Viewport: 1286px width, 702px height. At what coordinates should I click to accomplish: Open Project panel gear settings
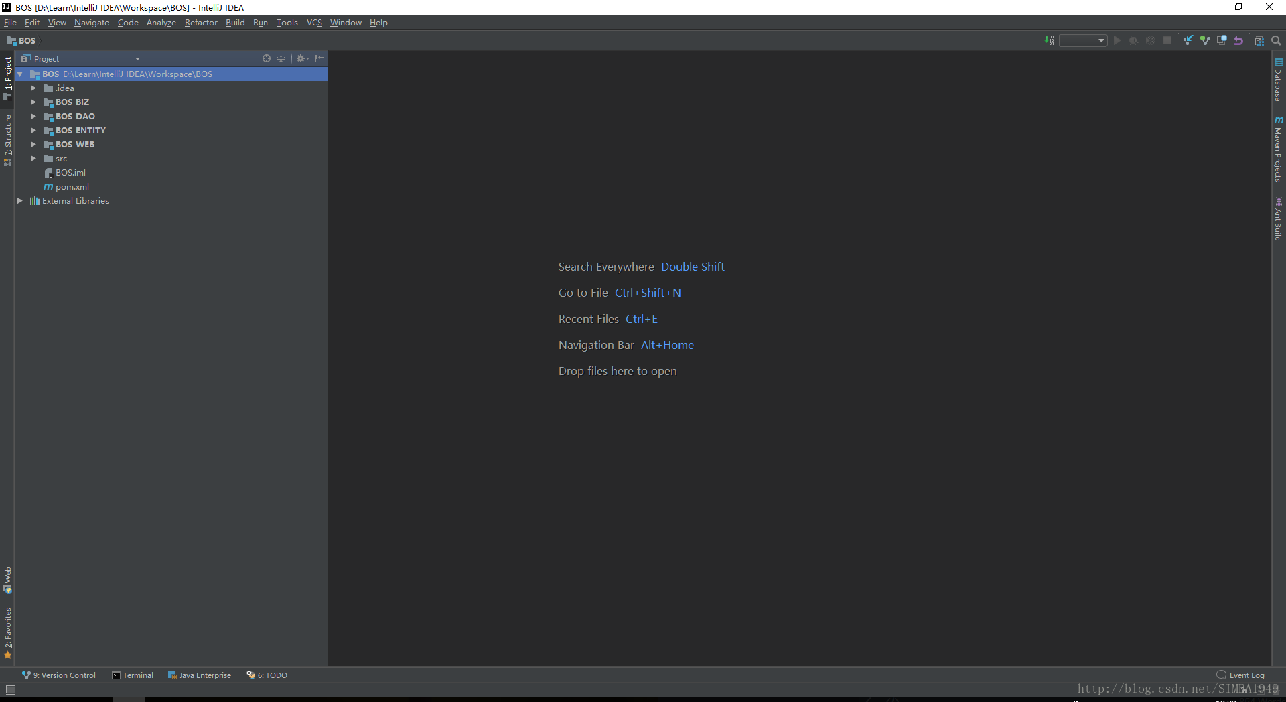[302, 58]
